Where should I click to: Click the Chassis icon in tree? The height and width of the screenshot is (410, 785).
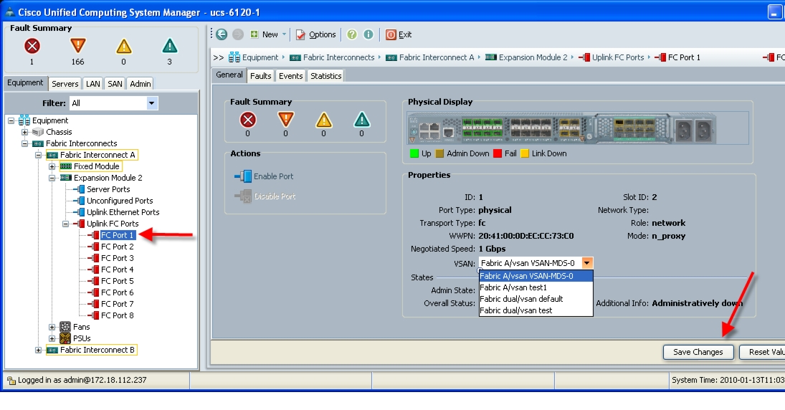tap(38, 132)
